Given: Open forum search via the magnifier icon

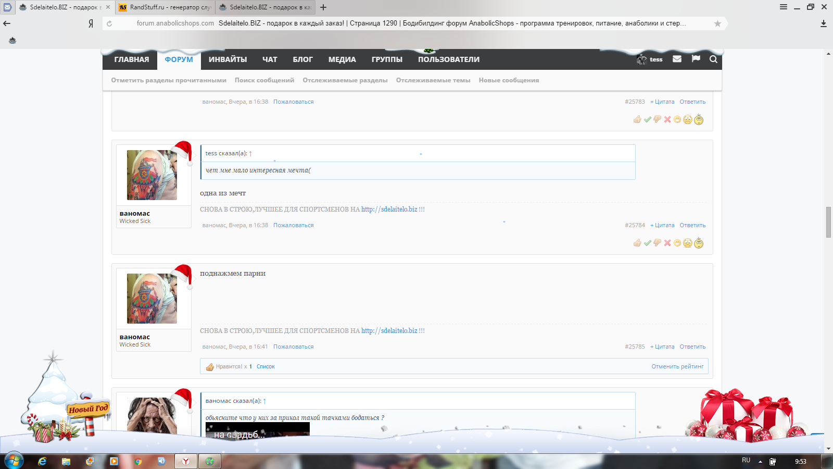Looking at the screenshot, I should coord(713,59).
